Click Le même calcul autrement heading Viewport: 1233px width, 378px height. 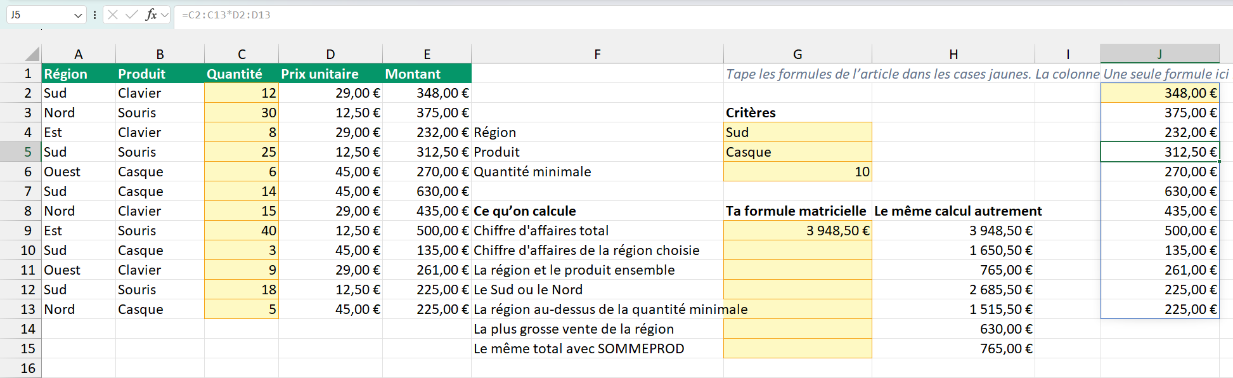coord(958,211)
